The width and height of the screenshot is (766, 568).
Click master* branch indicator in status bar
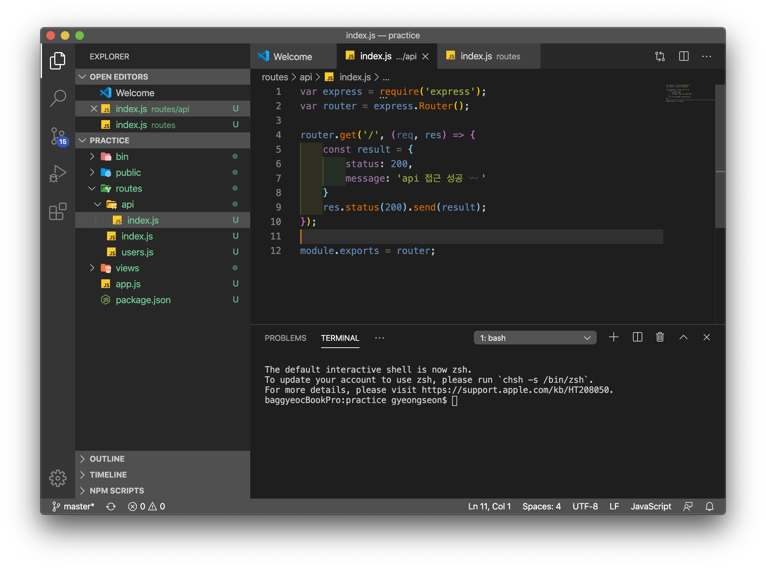click(73, 506)
